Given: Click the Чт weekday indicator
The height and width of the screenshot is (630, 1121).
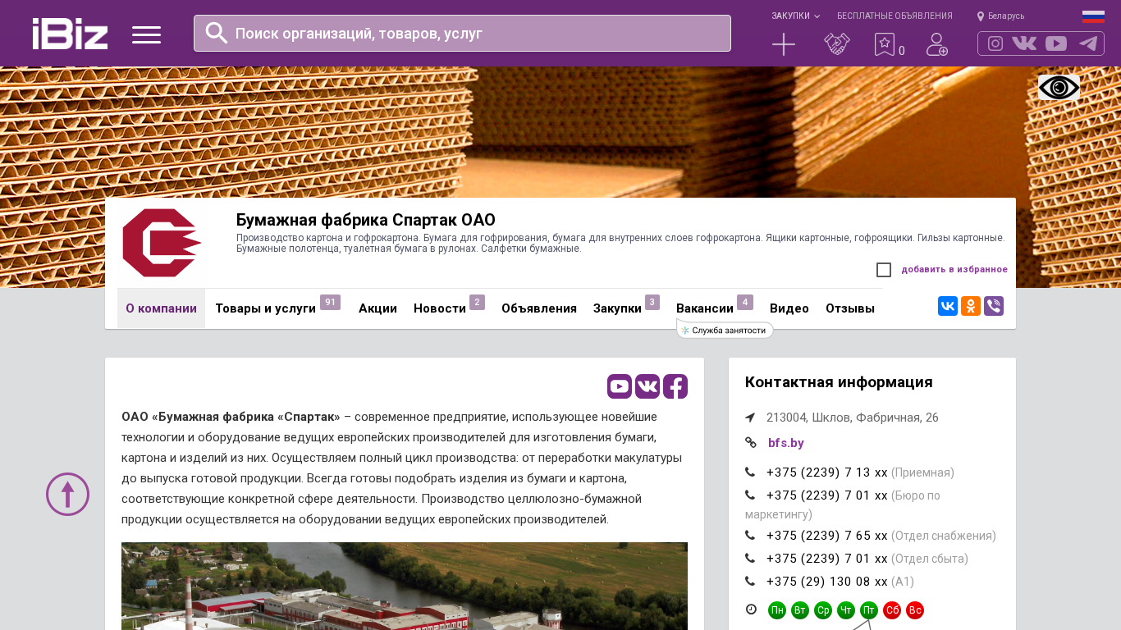Looking at the screenshot, I should [846, 610].
